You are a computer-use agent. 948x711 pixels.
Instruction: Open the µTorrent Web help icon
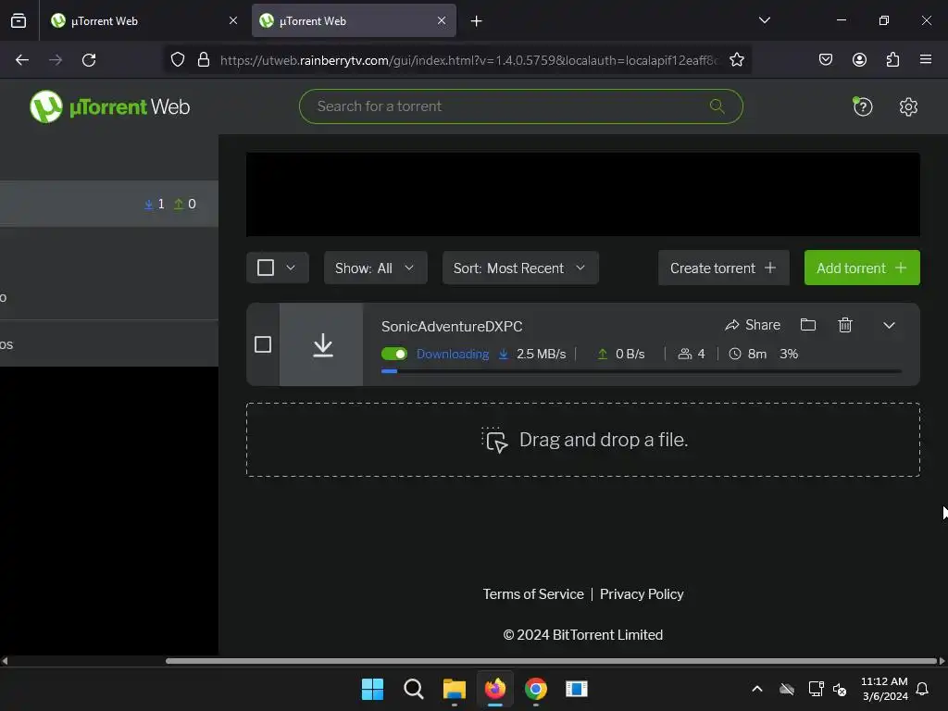click(x=862, y=107)
